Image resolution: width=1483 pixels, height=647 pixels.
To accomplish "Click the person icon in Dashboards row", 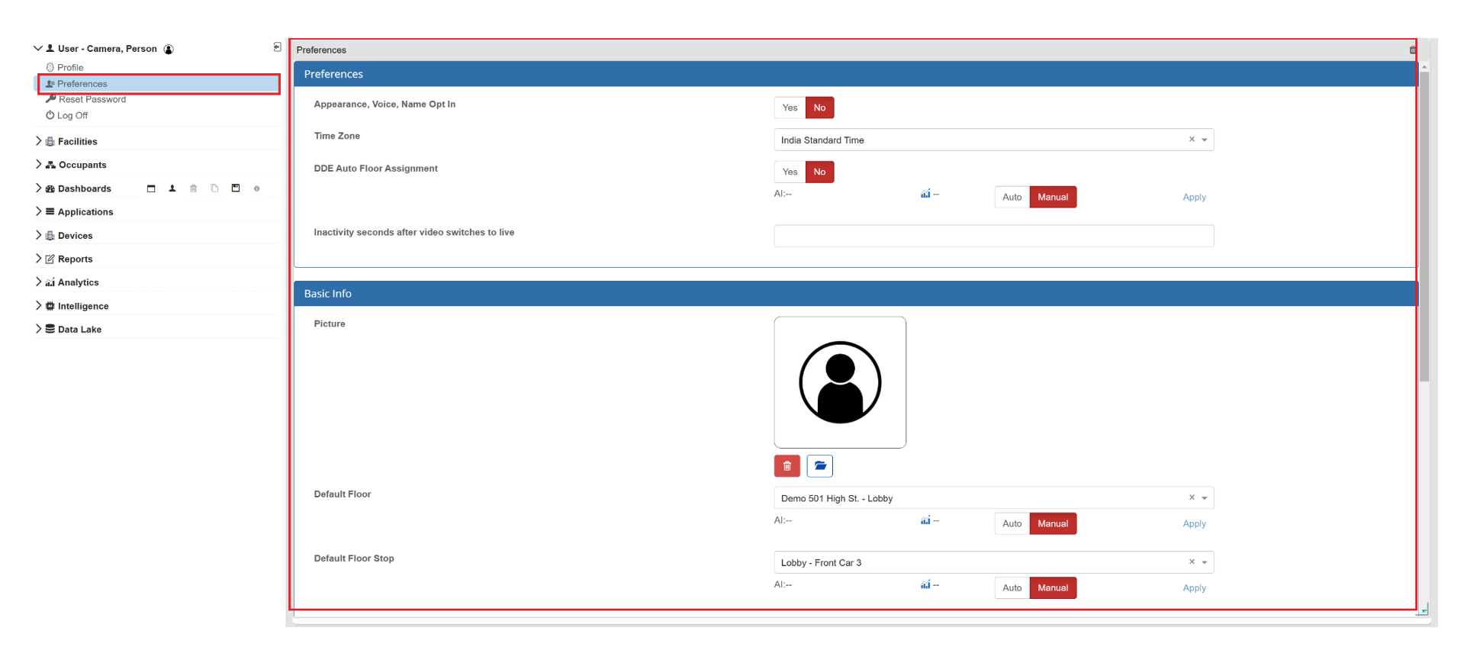I will [x=172, y=188].
